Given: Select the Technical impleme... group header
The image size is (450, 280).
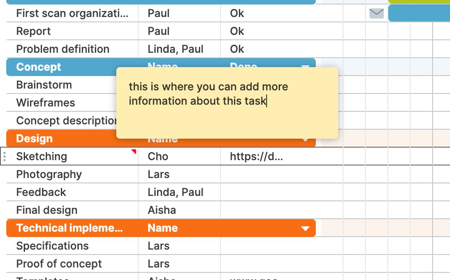Looking at the screenshot, I should pyautogui.click(x=69, y=228).
